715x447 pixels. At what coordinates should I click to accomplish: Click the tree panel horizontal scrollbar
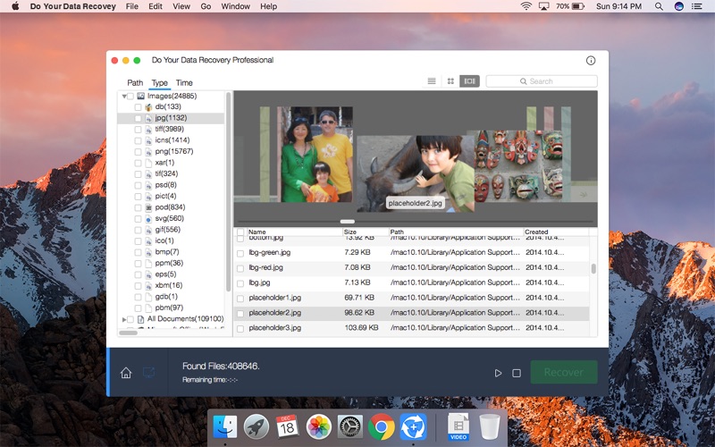click(128, 333)
